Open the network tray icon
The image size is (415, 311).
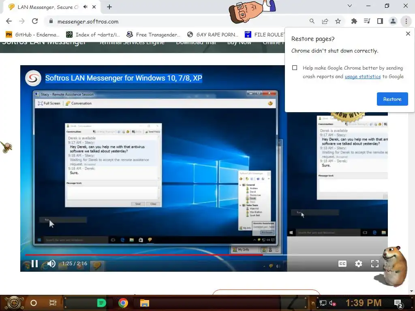tap(323, 303)
